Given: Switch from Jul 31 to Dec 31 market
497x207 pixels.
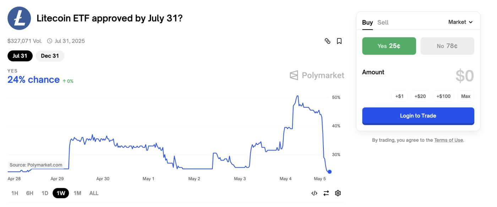Looking at the screenshot, I should (x=50, y=56).
